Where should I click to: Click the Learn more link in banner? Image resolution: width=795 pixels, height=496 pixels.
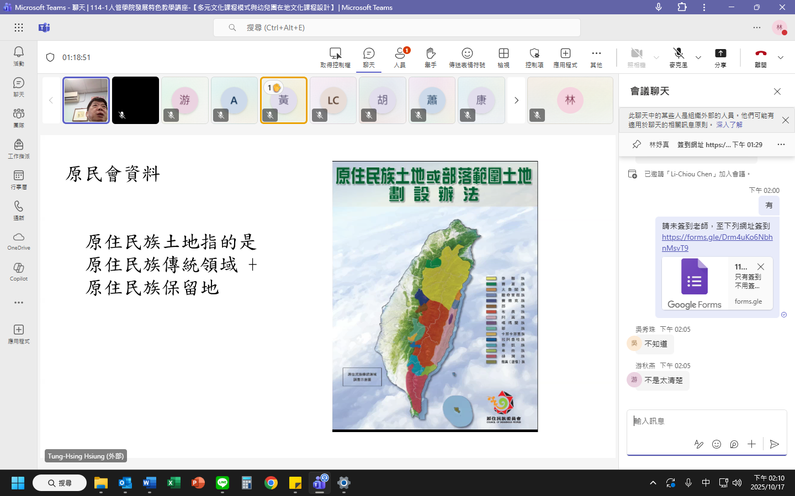coord(729,125)
